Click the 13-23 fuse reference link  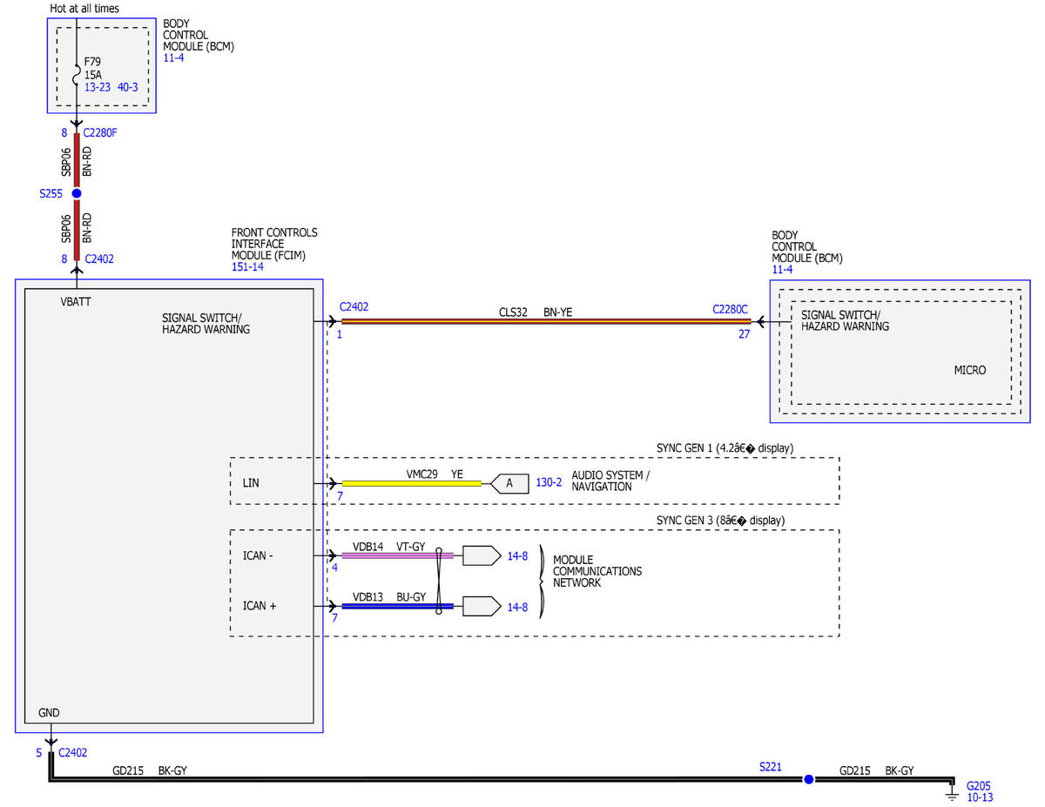tap(98, 87)
